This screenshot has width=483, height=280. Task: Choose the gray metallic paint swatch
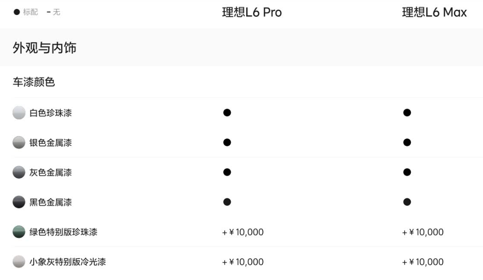click(x=19, y=172)
